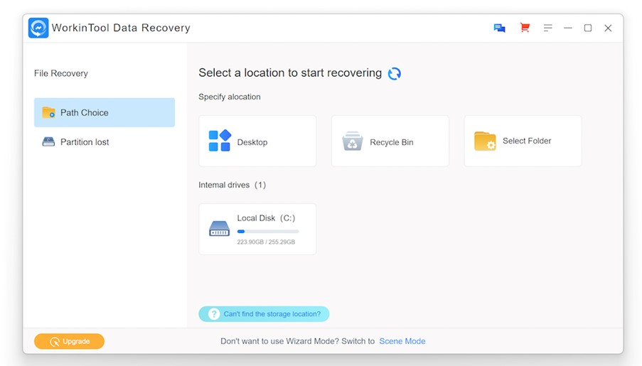Click the Specify a location label
Viewport: 642px width, 366px height.
(x=229, y=97)
